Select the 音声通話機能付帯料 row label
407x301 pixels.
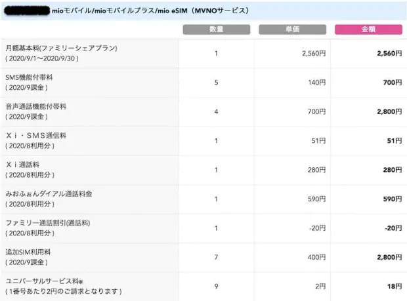point(36,106)
